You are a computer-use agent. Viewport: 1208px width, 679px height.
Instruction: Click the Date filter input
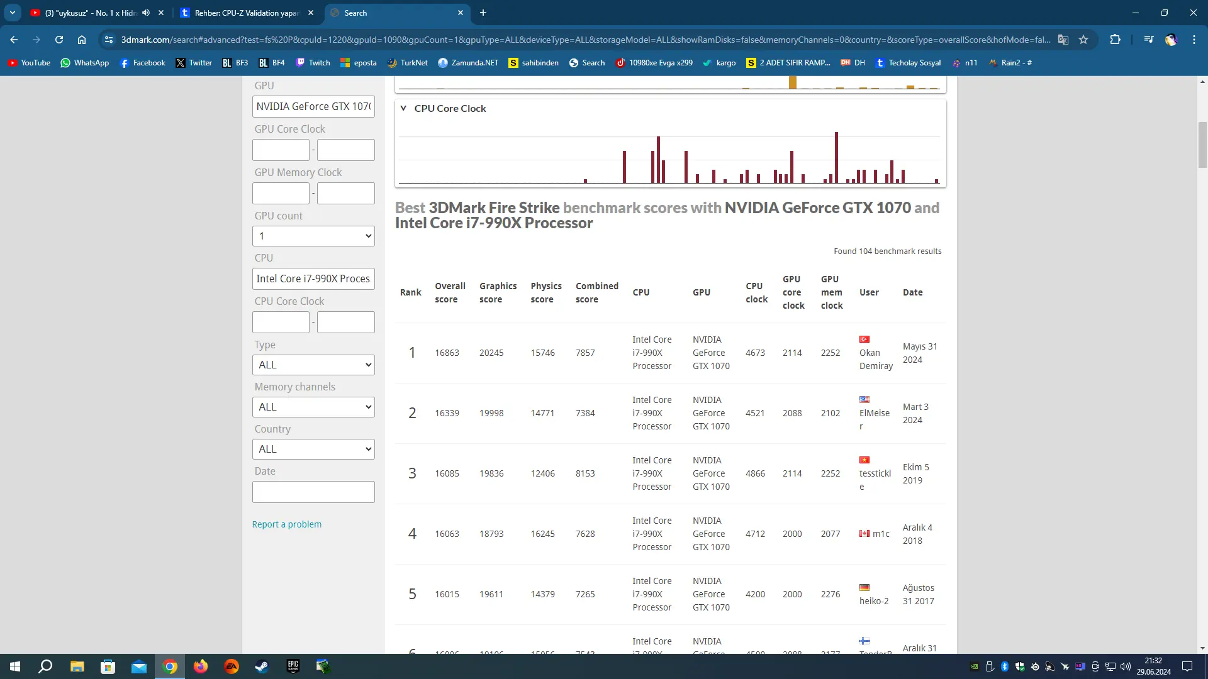coord(313,492)
